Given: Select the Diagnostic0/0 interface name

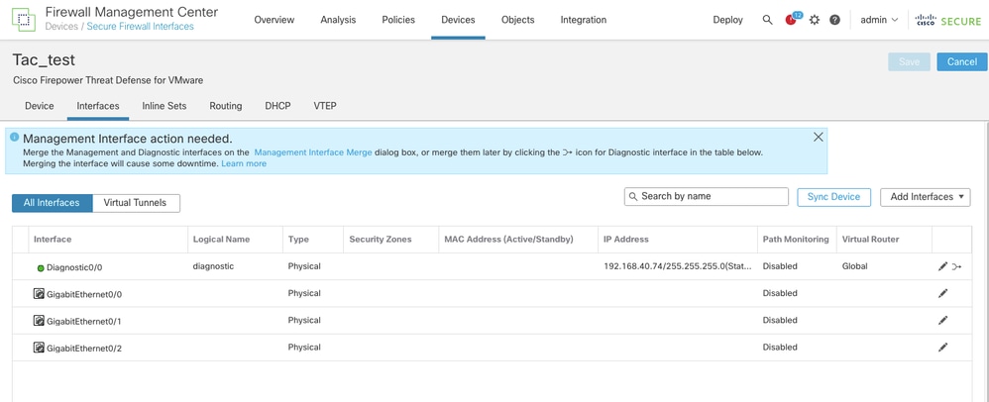Looking at the screenshot, I should 74,267.
